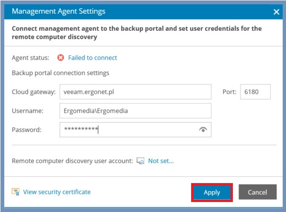Close the Management Agent Settings dialog
Viewport: 286px width, 212px height.
point(277,12)
